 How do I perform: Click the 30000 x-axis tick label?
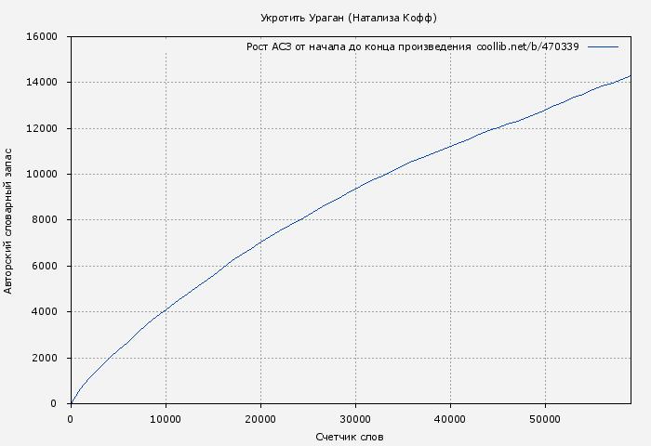355,419
